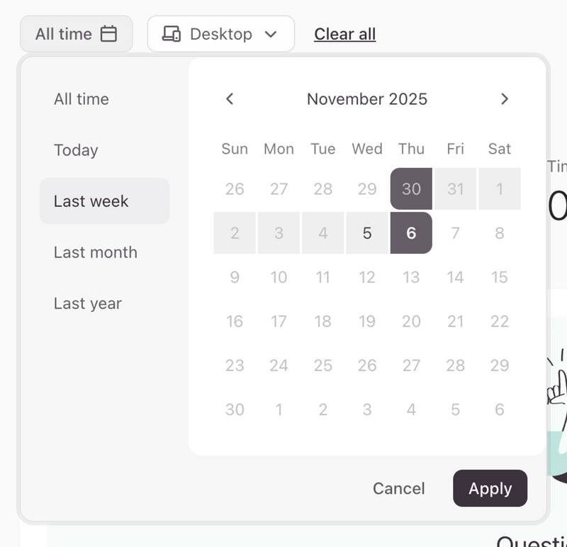Select the All time preset in the sidebar
567x547 pixels.
pyautogui.click(x=81, y=99)
